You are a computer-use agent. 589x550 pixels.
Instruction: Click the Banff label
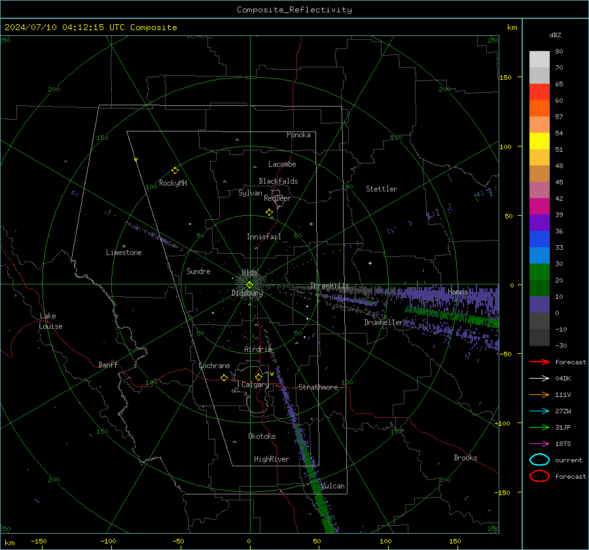tap(108, 364)
